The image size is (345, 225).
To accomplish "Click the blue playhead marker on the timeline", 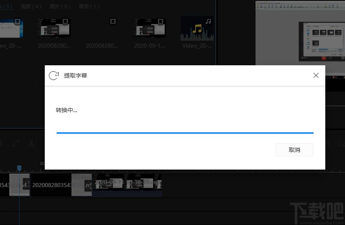I will pyautogui.click(x=19, y=168).
